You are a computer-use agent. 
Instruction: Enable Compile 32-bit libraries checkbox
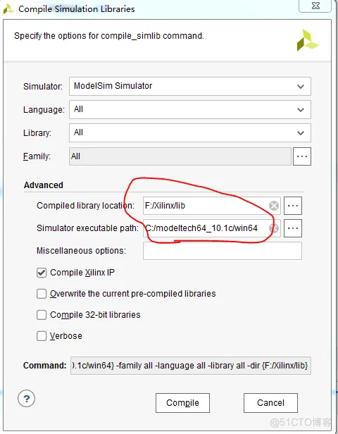42,315
